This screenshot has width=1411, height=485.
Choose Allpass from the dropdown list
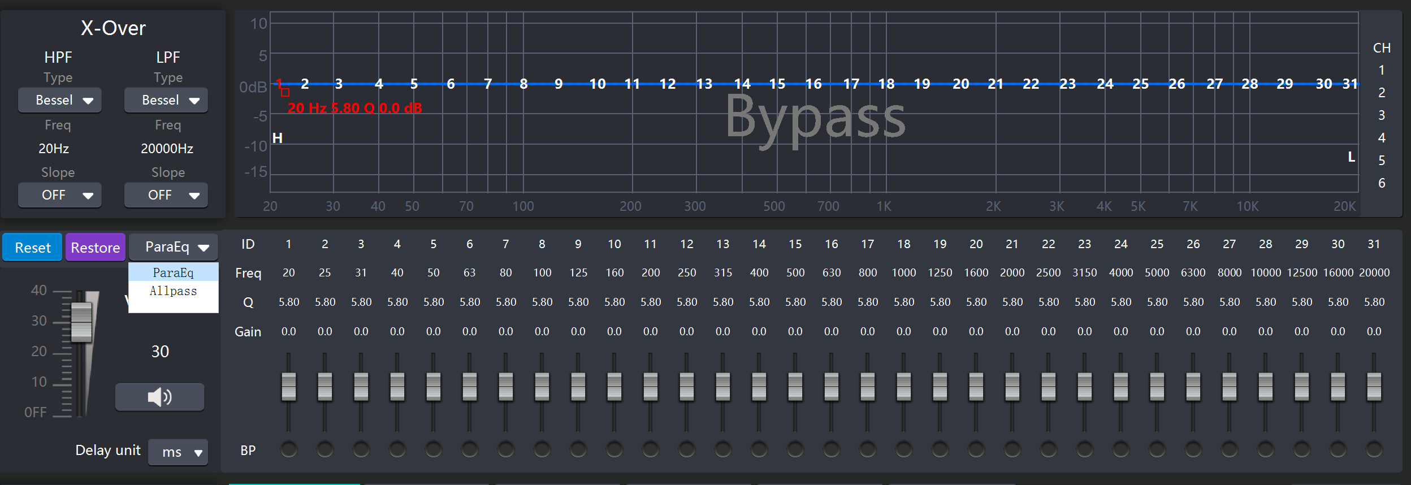[x=173, y=291]
